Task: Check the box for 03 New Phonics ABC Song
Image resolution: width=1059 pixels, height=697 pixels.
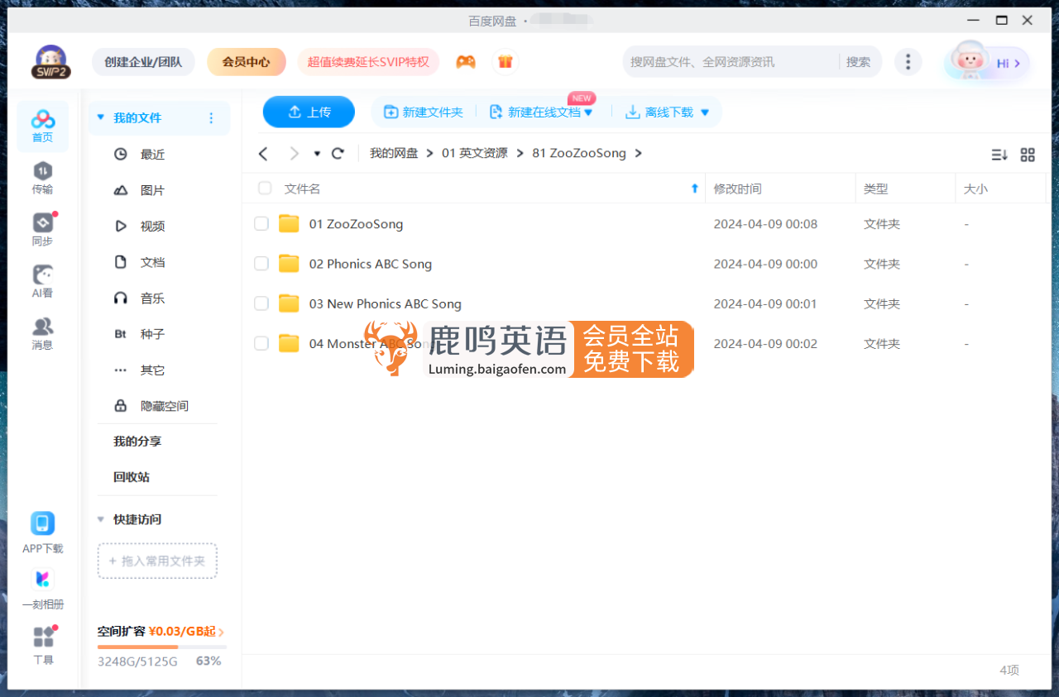Action: tap(261, 303)
